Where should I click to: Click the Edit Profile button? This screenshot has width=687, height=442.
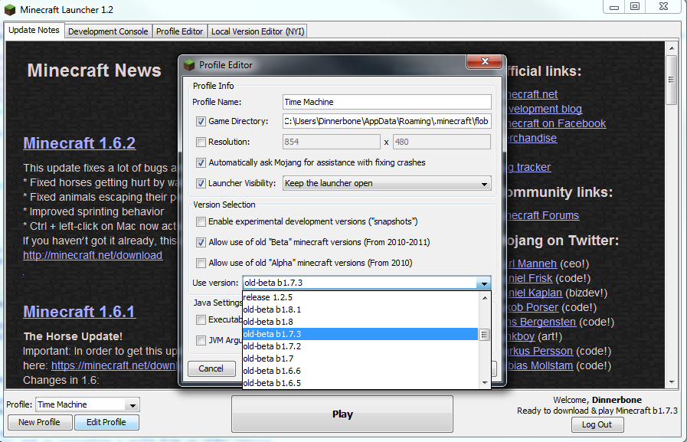pos(106,422)
